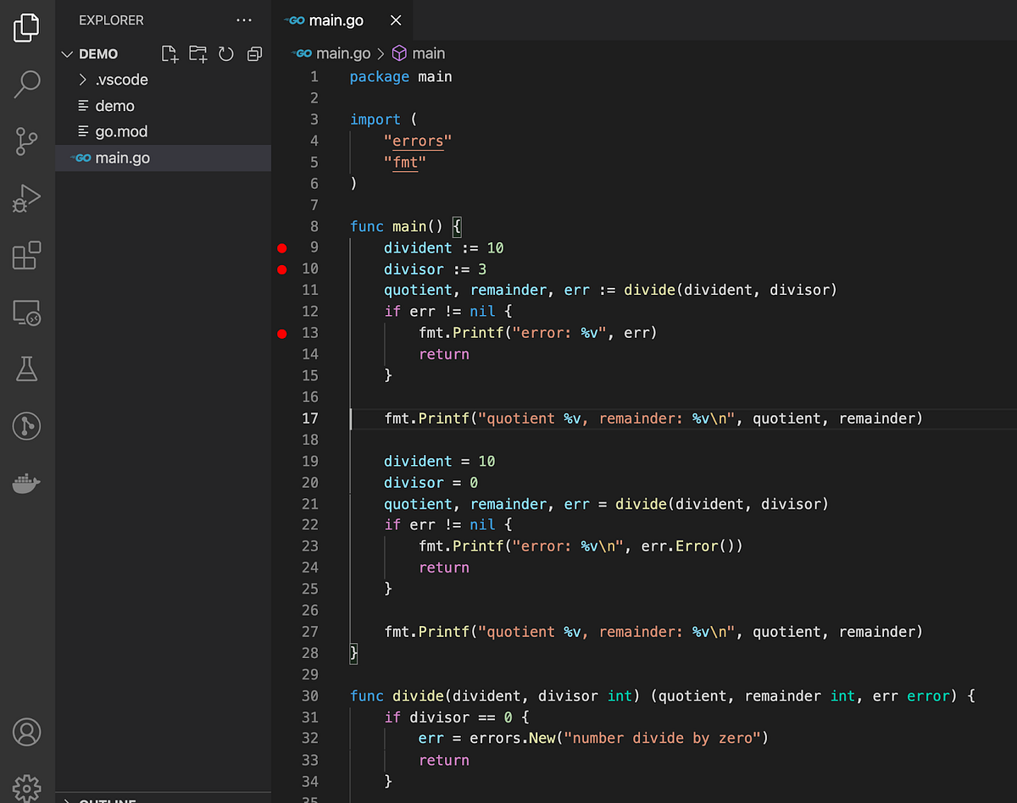The image size is (1017, 803).
Task: Open the Accounts icon
Action: [26, 732]
